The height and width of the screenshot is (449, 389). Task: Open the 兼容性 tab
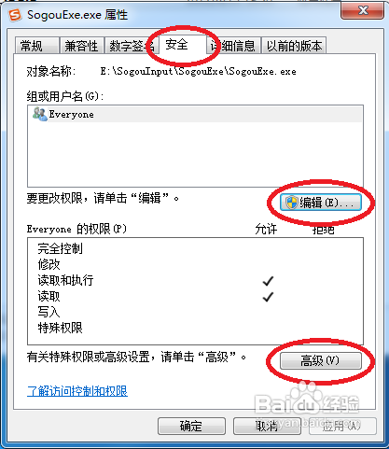(x=81, y=46)
